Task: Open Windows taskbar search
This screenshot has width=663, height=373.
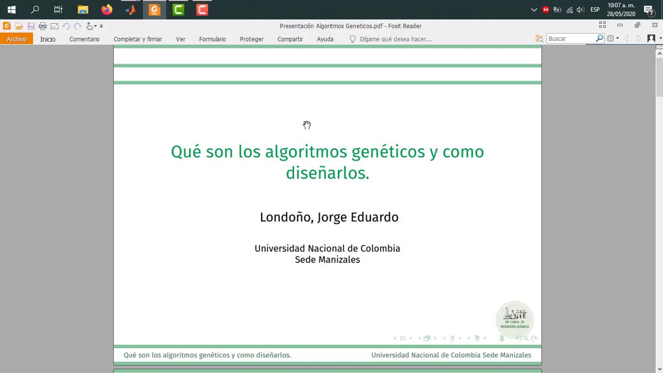Action: tap(35, 9)
